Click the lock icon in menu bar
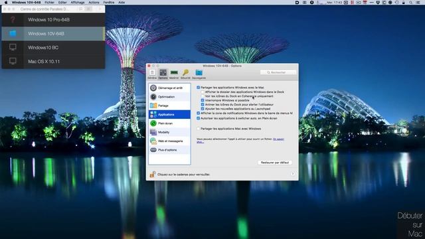 [404, 3]
